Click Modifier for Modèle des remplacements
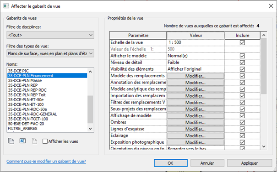This screenshot has height=172, width=277. 196,76
